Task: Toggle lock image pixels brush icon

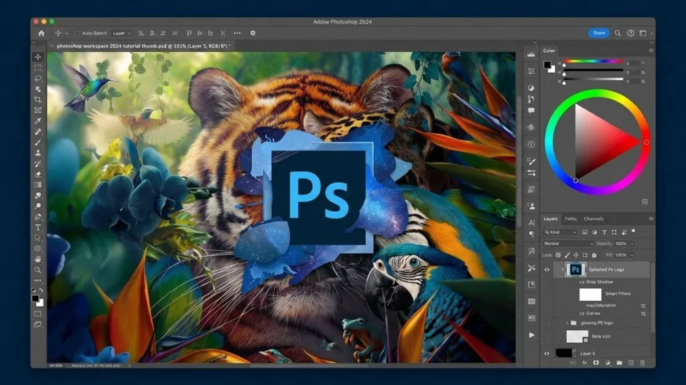Action: coord(567,255)
